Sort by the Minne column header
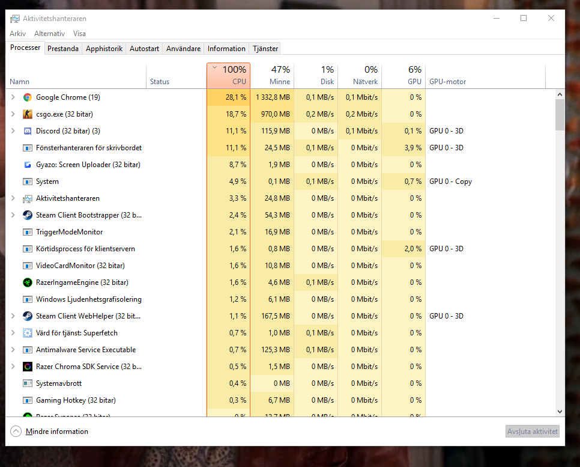Screen dimensions: 580x467 click(272, 76)
